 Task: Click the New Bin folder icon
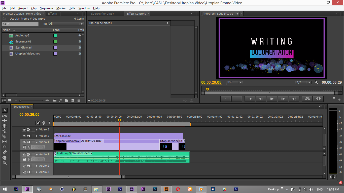66,101
